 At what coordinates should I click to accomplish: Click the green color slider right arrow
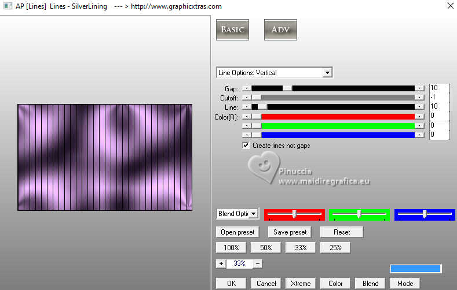click(x=419, y=126)
